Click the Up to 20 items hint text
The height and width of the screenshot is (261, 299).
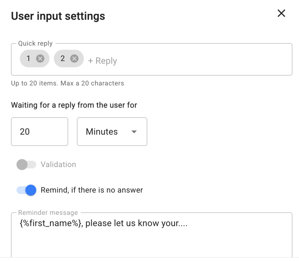[x=67, y=83]
